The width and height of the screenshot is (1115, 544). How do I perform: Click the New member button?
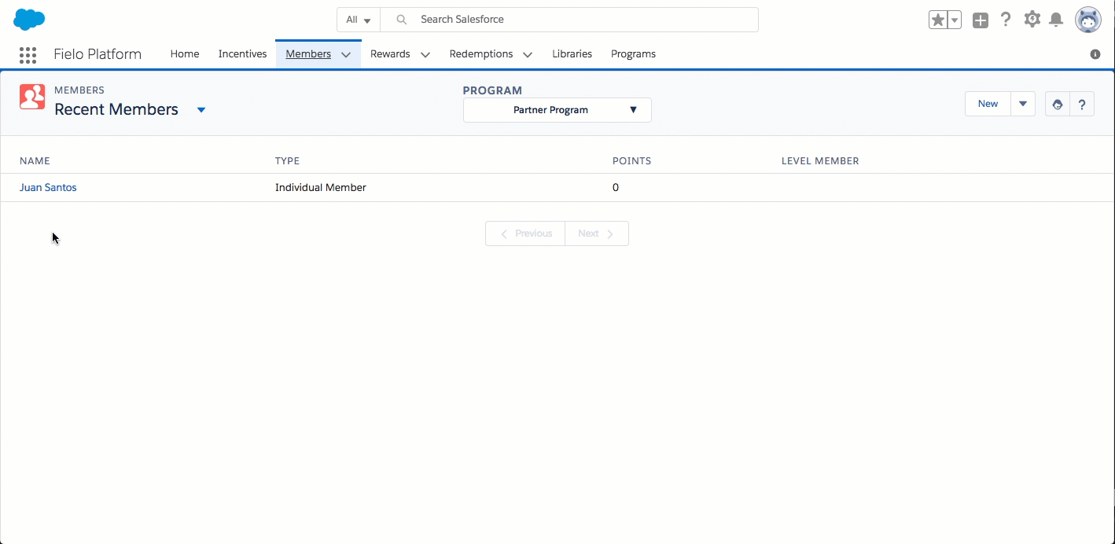pos(988,104)
